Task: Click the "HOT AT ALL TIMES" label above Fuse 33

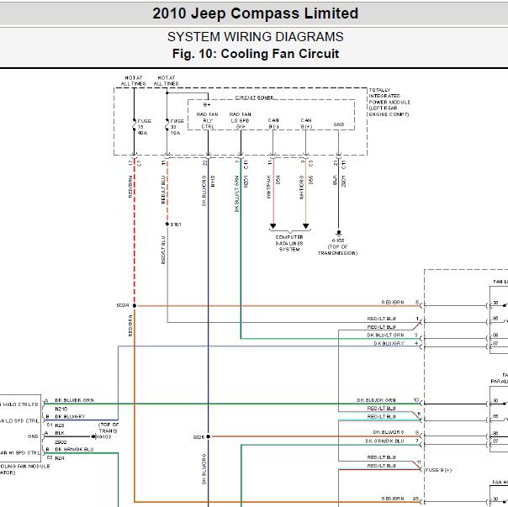Action: [x=167, y=81]
